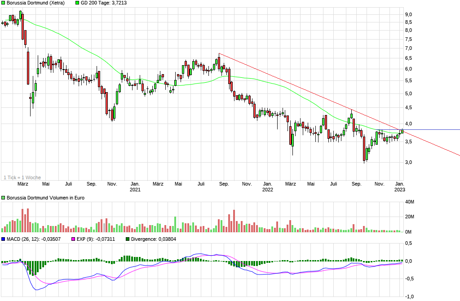
Task: Click the Volumen in Euro legend swatch
Action: pyautogui.click(x=4, y=198)
